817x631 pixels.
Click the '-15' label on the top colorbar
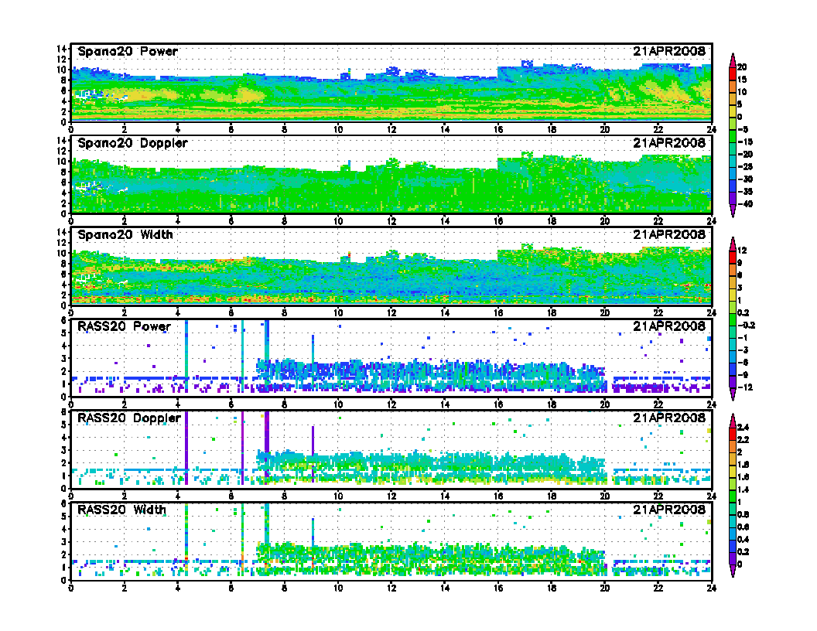[x=745, y=142]
